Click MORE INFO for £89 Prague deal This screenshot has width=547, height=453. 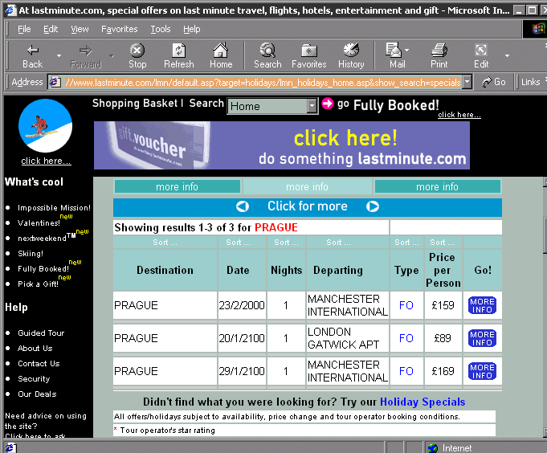(x=482, y=338)
